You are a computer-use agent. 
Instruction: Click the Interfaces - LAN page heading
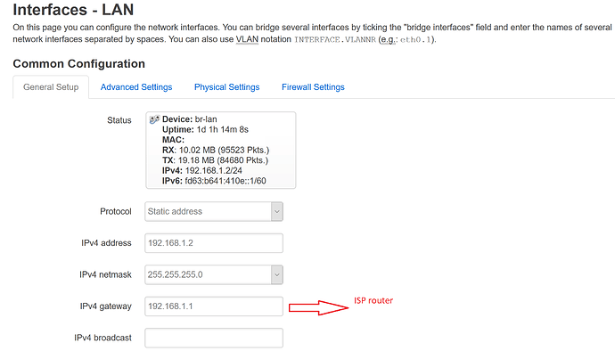click(73, 10)
